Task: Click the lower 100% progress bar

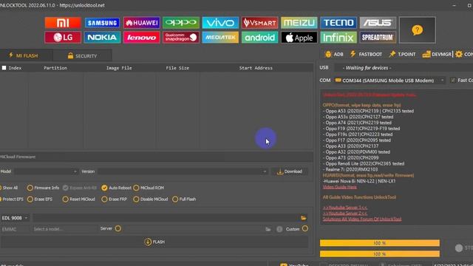Action: pos(379,254)
